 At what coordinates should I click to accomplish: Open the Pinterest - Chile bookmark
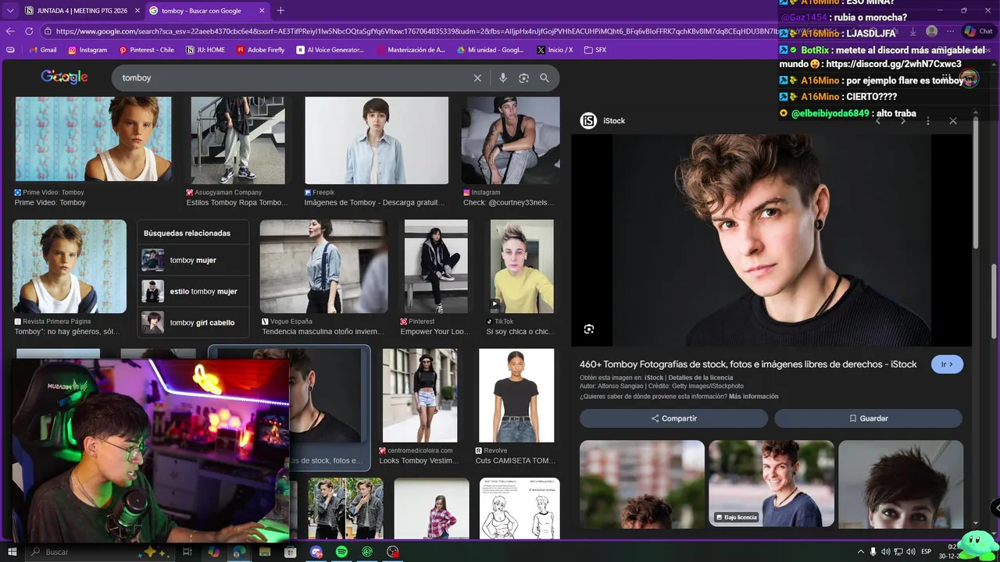tap(146, 50)
